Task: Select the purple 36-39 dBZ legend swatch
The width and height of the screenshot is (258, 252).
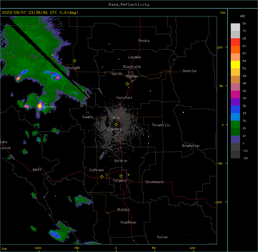Action: pos(235,102)
